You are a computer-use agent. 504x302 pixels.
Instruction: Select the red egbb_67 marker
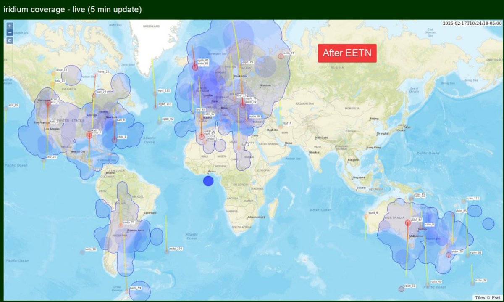(x=202, y=137)
